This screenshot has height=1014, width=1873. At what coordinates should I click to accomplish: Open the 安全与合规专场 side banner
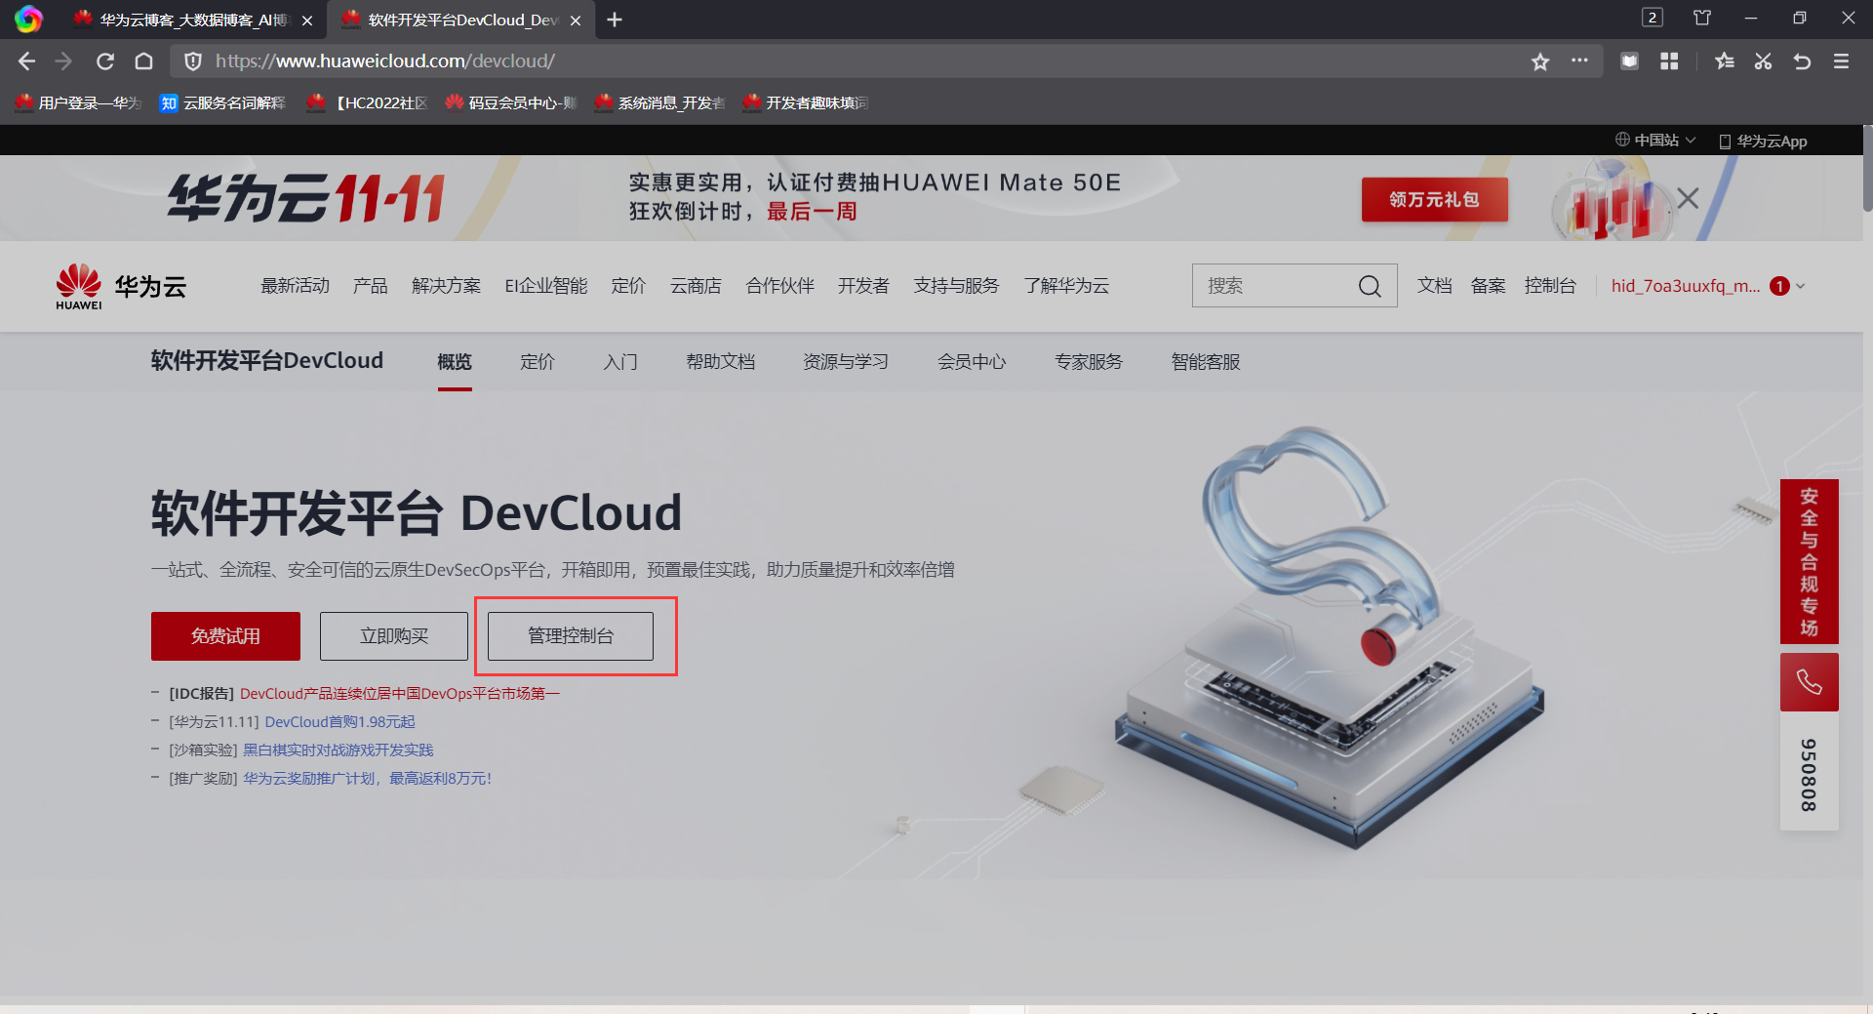point(1810,561)
